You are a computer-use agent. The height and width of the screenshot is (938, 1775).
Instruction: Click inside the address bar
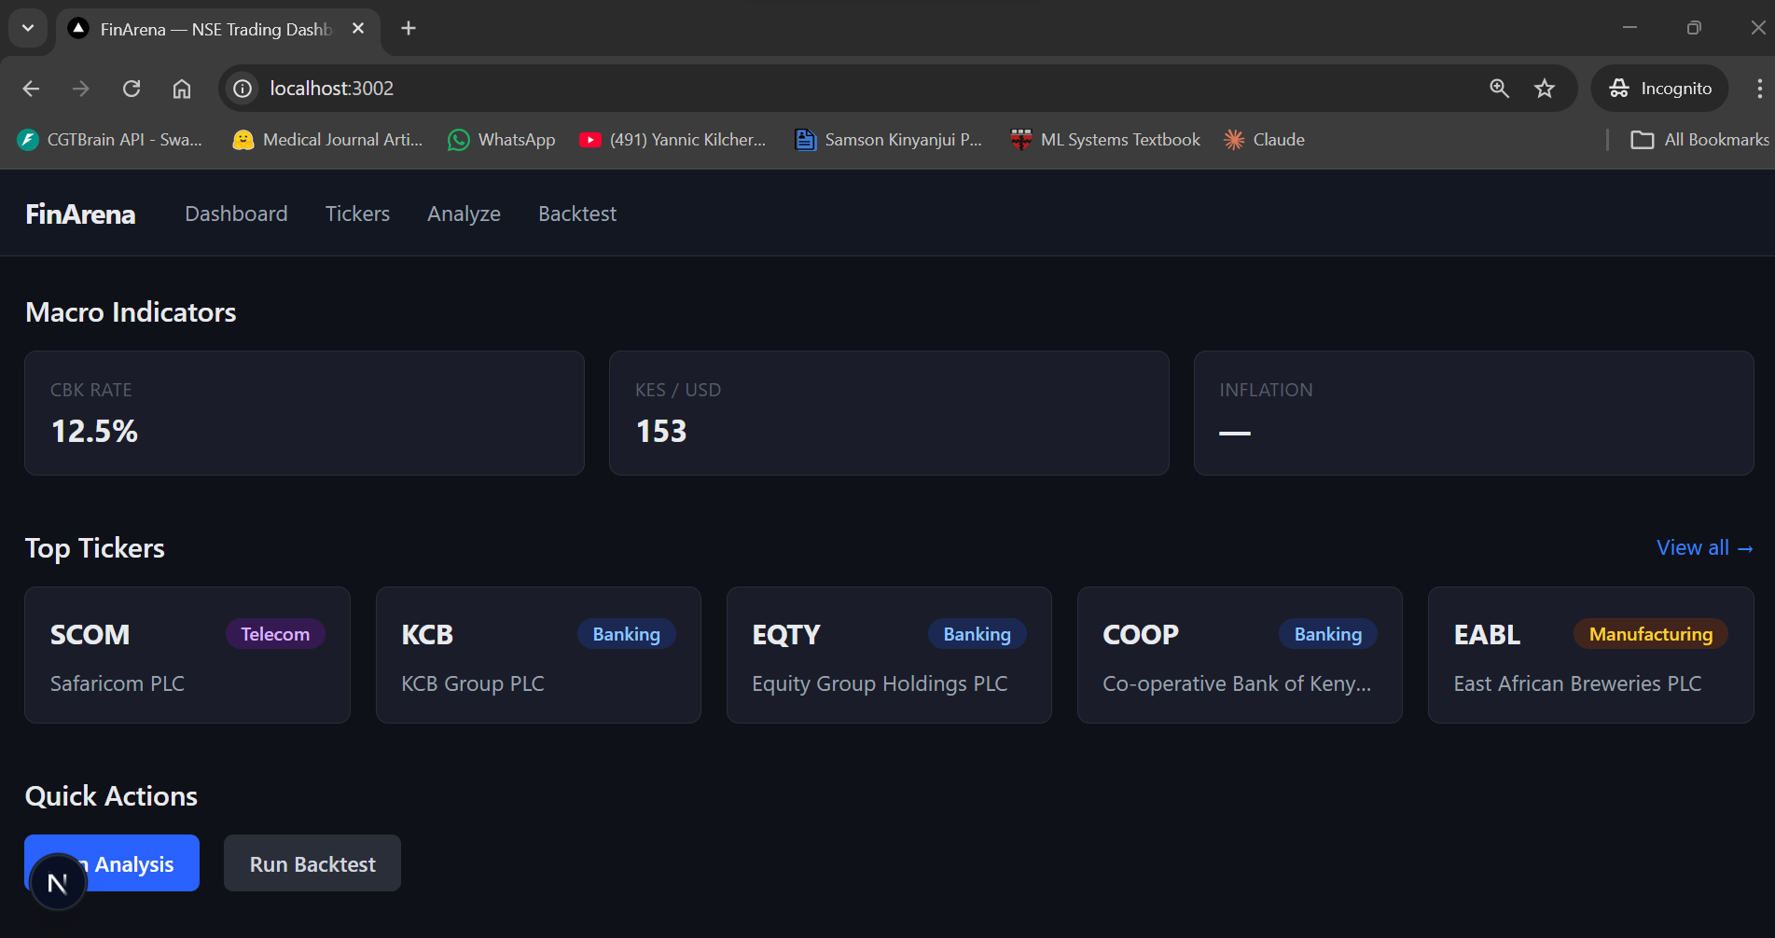click(x=653, y=88)
